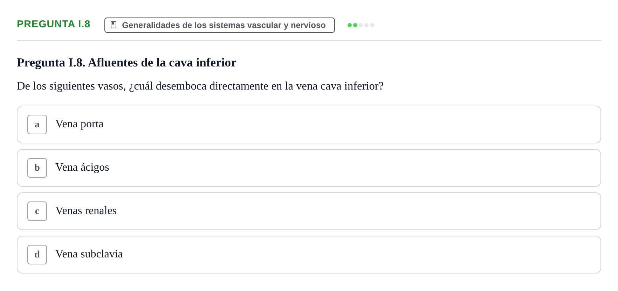Choose answer option Vena porta

(309, 125)
